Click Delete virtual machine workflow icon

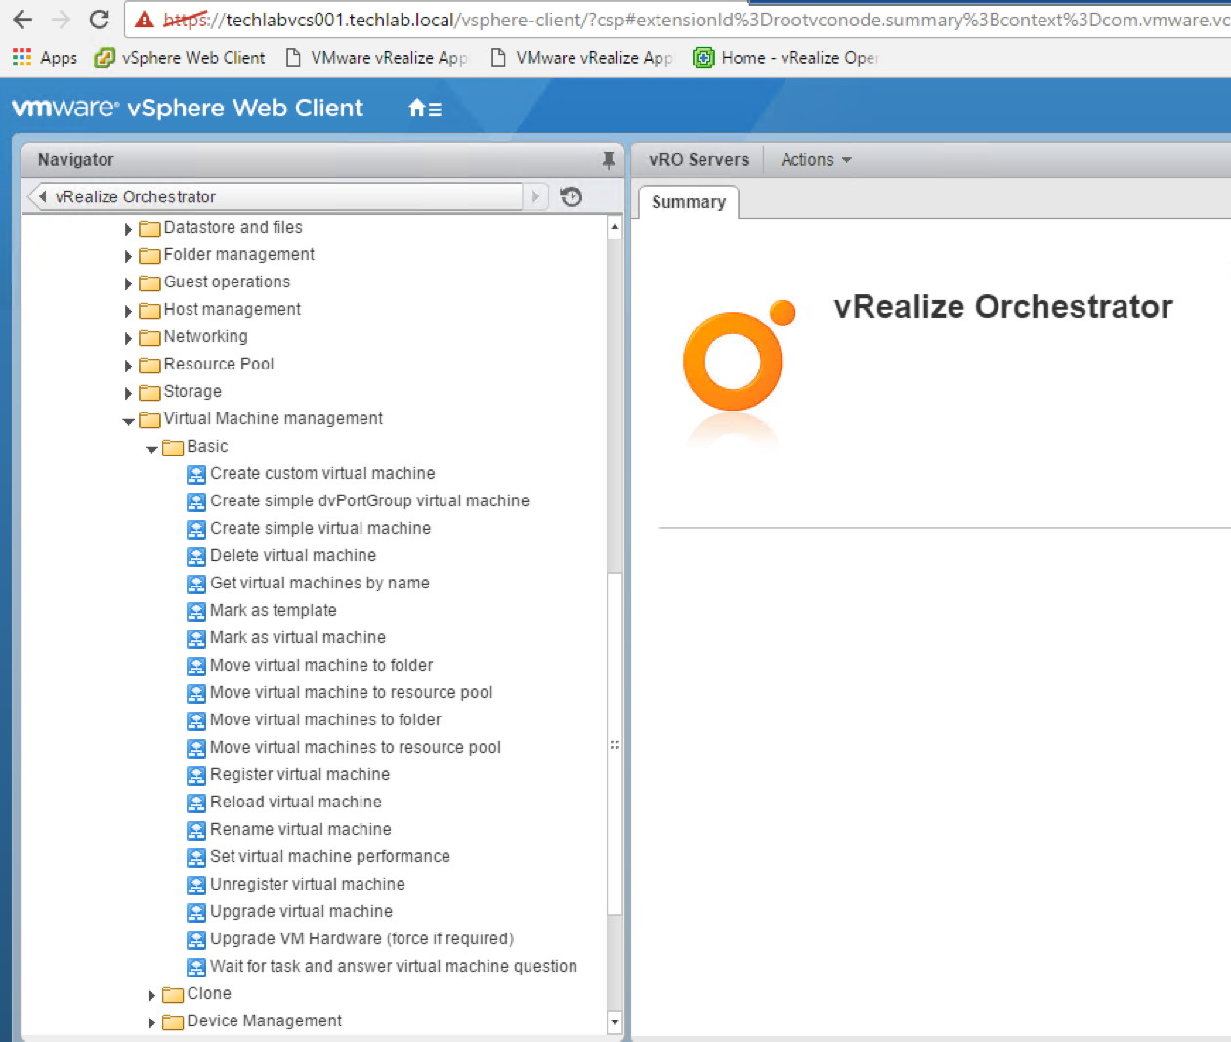(x=196, y=556)
